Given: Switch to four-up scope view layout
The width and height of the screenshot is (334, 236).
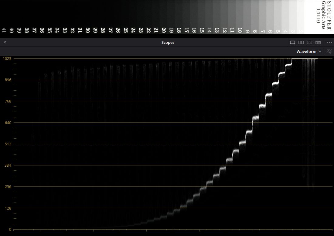Looking at the screenshot, I should pos(309,43).
